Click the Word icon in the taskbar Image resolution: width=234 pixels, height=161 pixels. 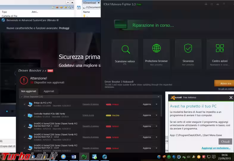pos(74,157)
